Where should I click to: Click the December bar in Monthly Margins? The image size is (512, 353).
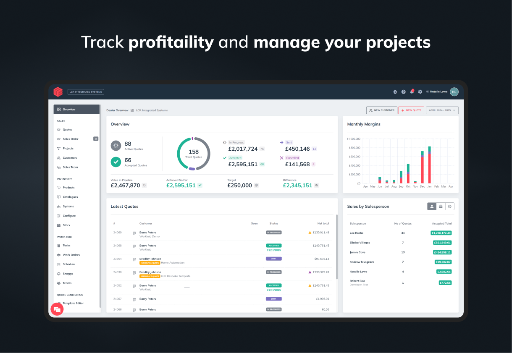pyautogui.click(x=422, y=167)
